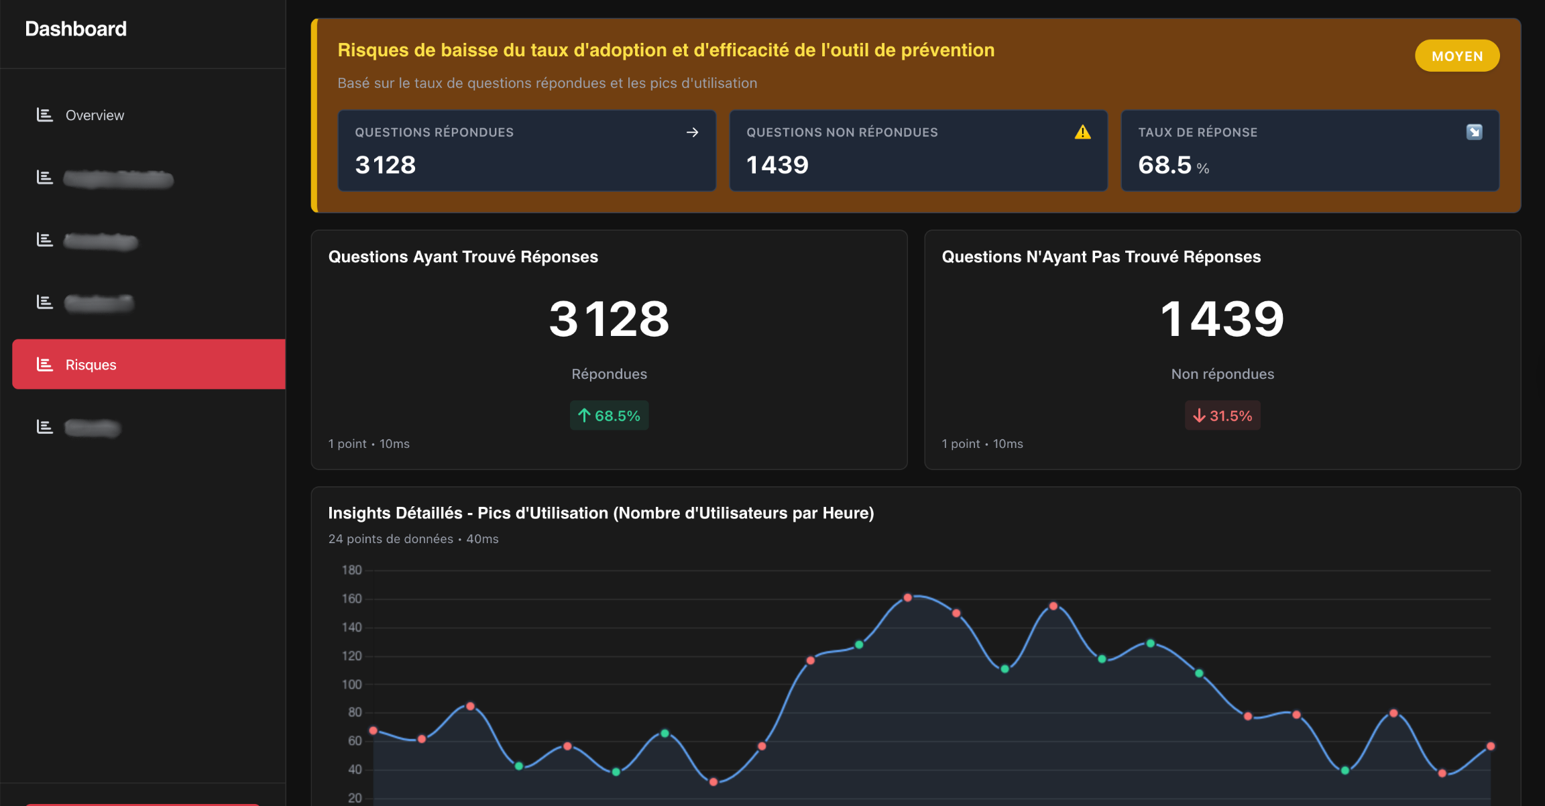Click the red down arrow beside 31.5%
Viewport: 1545px width, 806px height.
(1199, 416)
